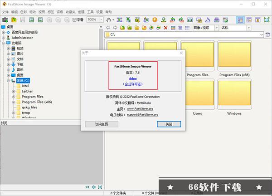Go up one folder level icon
Screen dimensions: 272x196
(x=123, y=28)
